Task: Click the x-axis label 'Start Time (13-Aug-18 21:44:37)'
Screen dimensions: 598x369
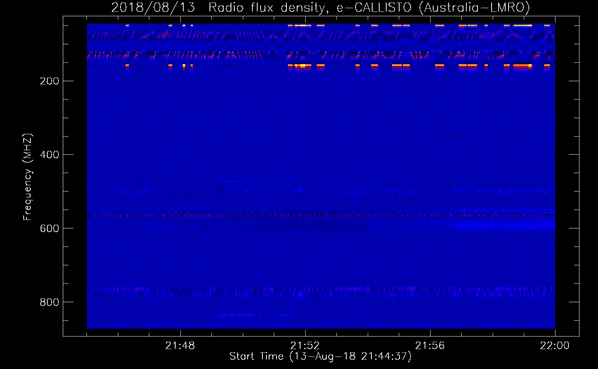Action: (320, 356)
